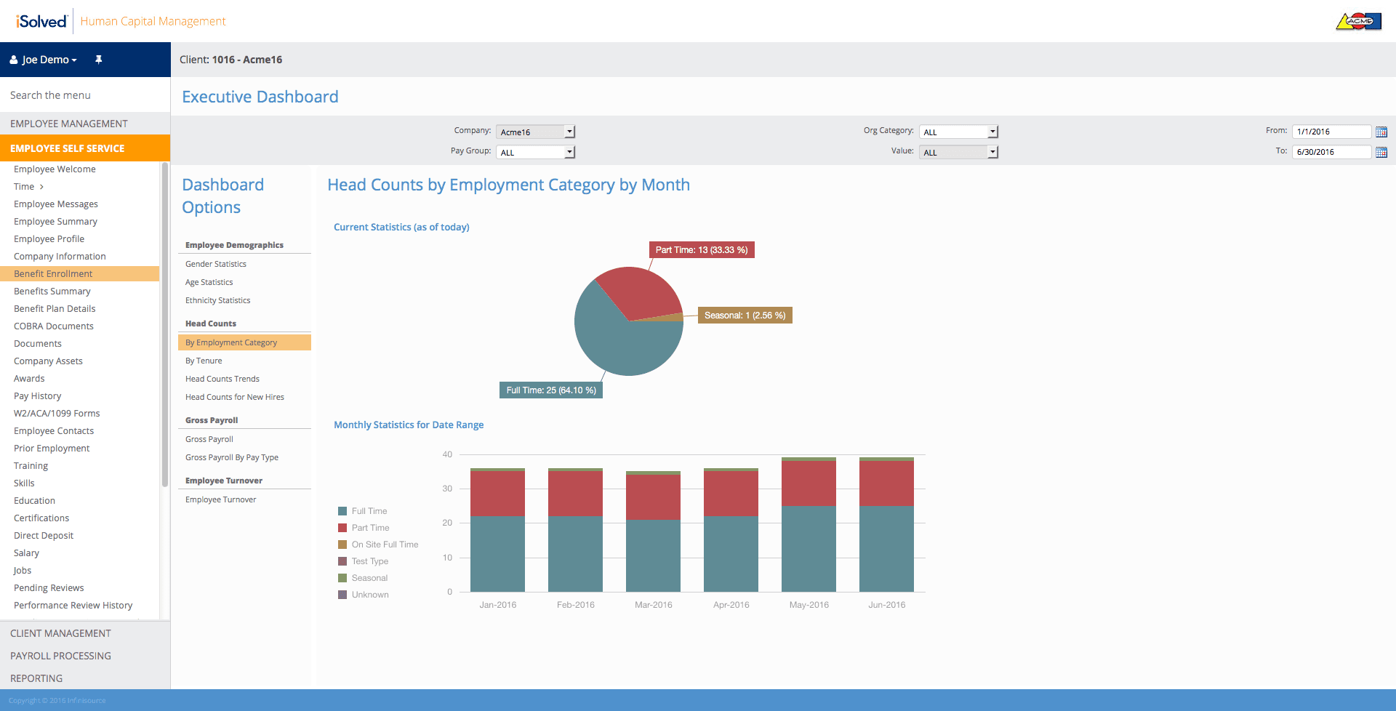The height and width of the screenshot is (711, 1396).
Task: Expand the Time submenu chevron
Action: click(x=41, y=187)
